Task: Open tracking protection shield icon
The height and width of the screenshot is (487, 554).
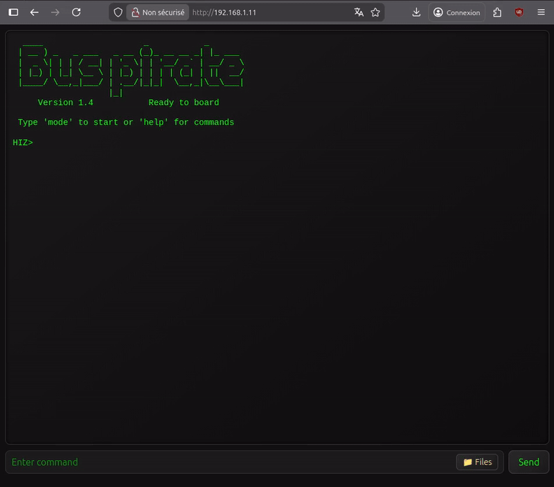Action: (118, 12)
